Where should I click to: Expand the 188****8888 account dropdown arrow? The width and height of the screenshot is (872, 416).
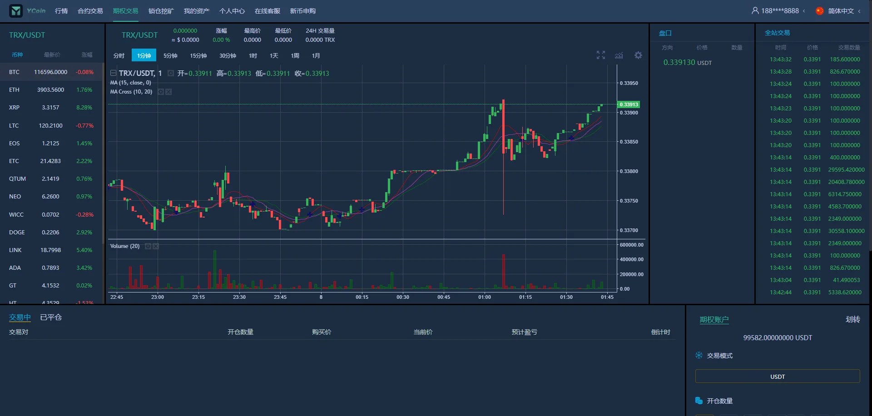tap(804, 11)
